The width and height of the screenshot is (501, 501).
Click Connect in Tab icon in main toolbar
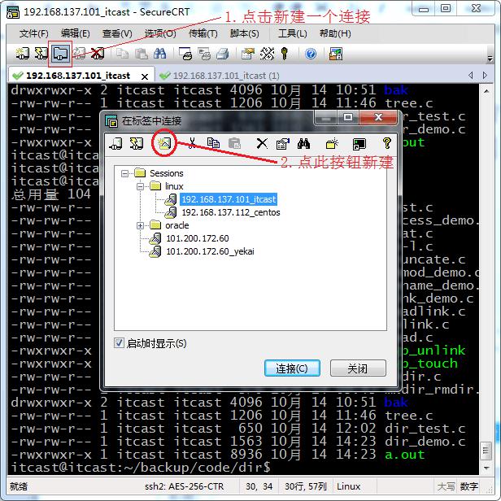(x=60, y=54)
